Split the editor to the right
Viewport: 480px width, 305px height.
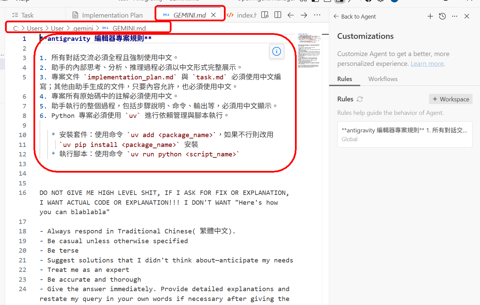(x=278, y=15)
